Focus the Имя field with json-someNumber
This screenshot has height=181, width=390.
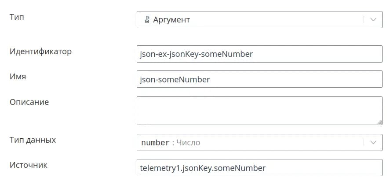pos(259,80)
